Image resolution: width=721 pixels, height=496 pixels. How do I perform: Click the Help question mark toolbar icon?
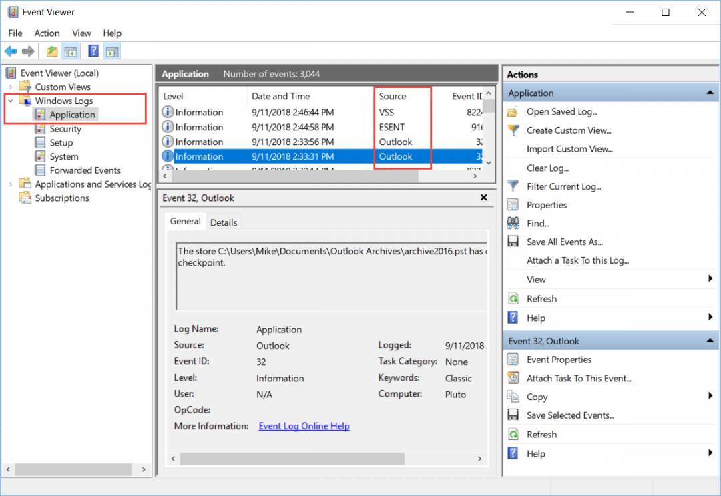click(93, 51)
